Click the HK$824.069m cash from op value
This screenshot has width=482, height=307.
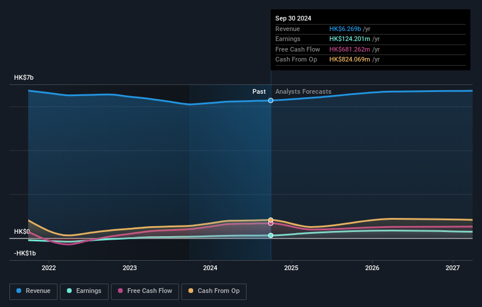tap(350, 60)
